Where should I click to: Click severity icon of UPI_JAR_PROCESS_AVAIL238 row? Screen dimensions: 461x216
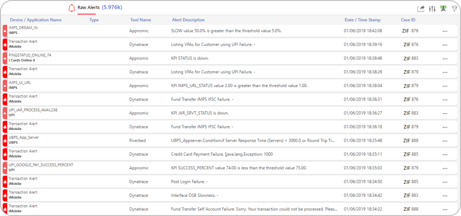[5, 113]
